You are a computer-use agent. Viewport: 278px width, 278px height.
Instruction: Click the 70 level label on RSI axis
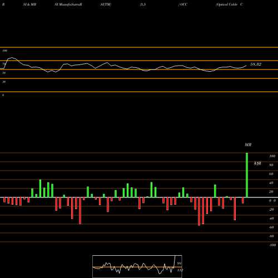[x=4, y=64]
